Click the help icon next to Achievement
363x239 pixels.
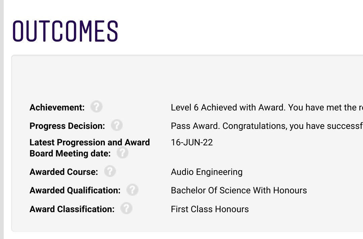(96, 107)
